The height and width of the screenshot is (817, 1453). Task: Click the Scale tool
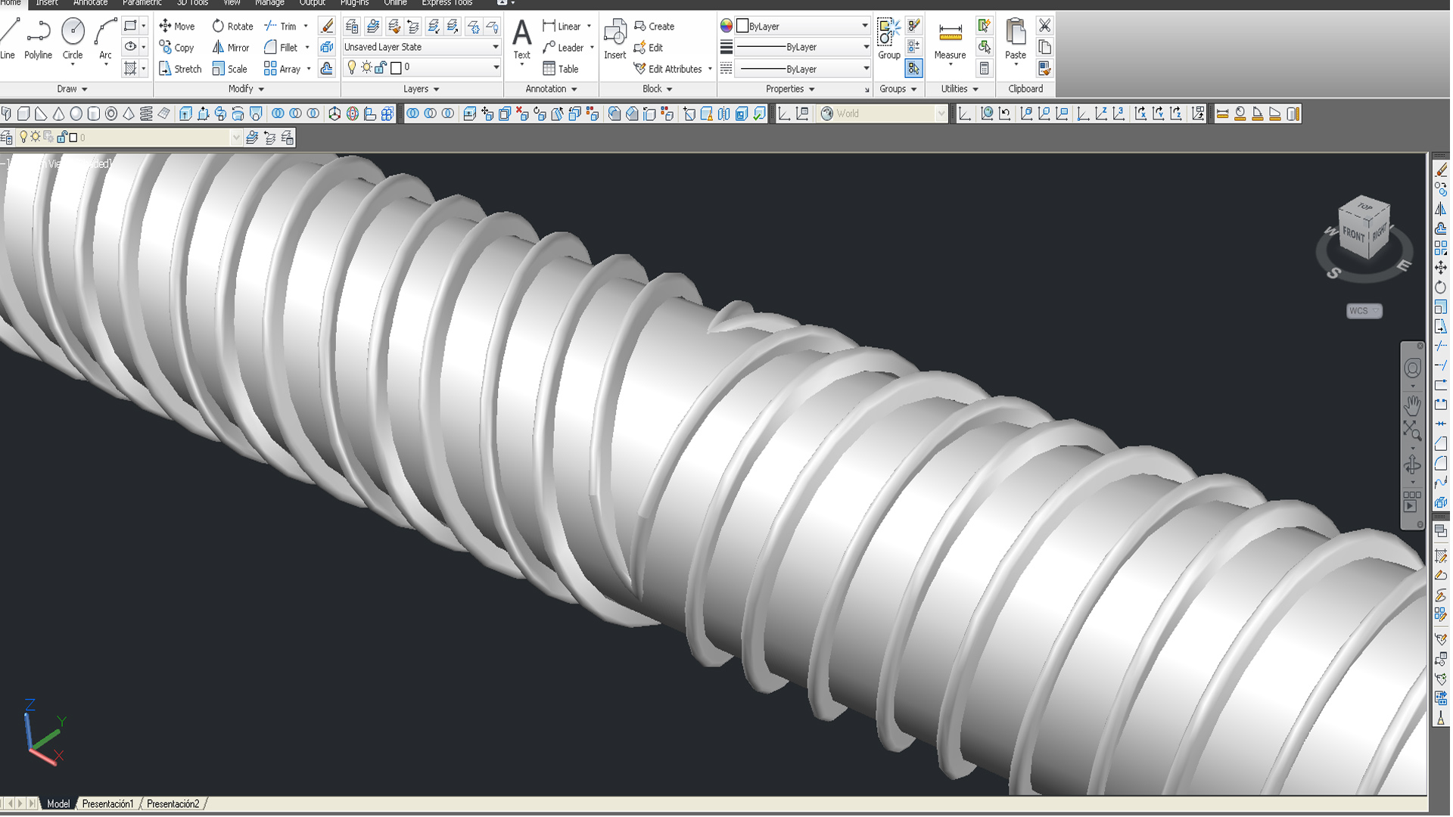[229, 69]
